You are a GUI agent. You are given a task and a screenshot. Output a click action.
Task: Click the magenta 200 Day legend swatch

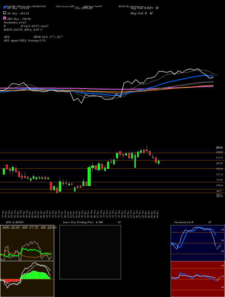[5, 18]
